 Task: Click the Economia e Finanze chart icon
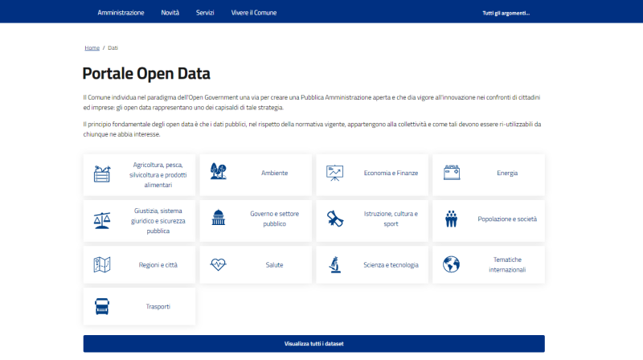click(335, 173)
